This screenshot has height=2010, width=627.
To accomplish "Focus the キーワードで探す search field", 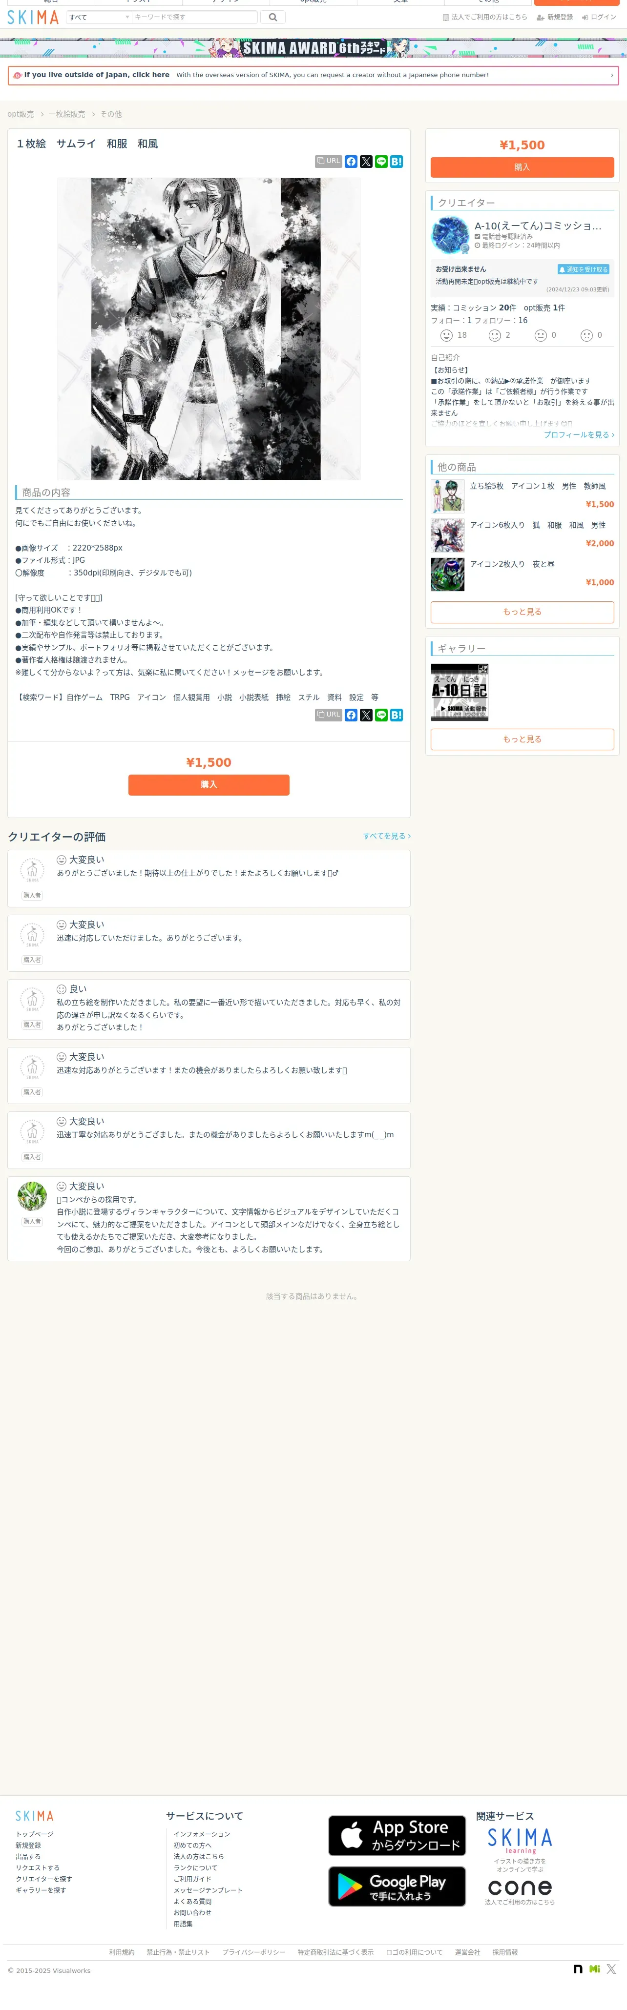I will click(x=194, y=17).
